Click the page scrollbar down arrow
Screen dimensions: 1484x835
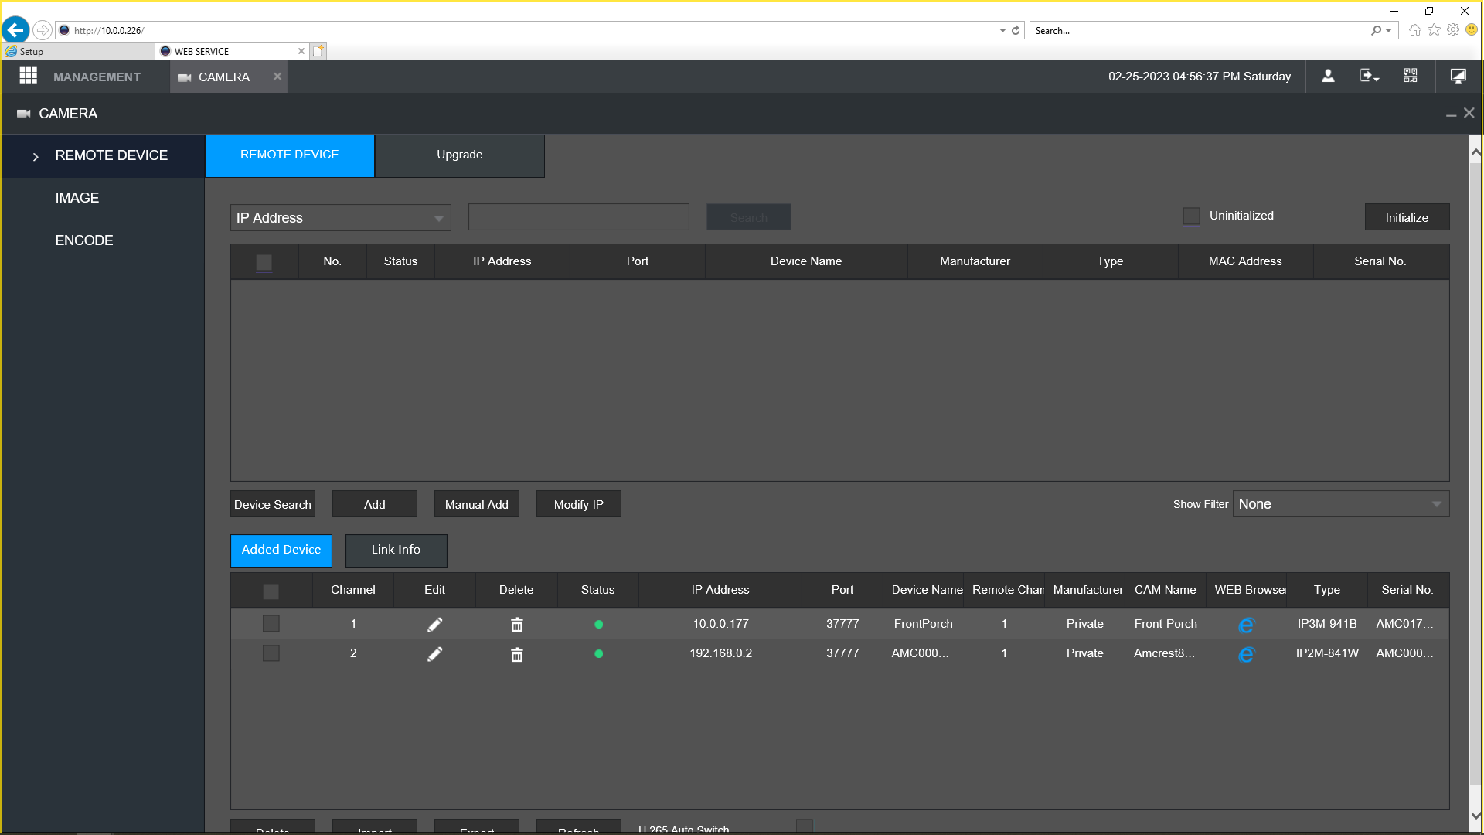click(1475, 816)
